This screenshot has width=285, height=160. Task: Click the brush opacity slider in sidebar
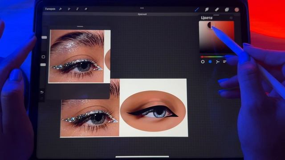point(43,65)
